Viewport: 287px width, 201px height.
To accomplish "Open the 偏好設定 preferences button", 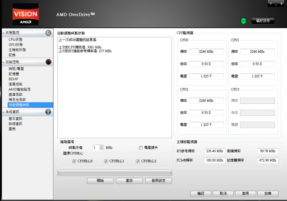I will click(263, 21).
